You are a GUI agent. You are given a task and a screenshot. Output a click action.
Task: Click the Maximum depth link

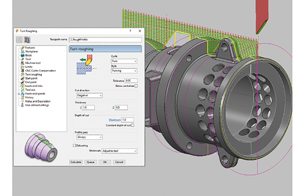point(115,120)
